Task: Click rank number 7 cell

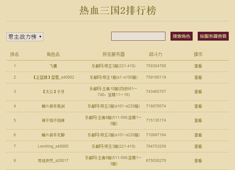Action: [x=15, y=146]
